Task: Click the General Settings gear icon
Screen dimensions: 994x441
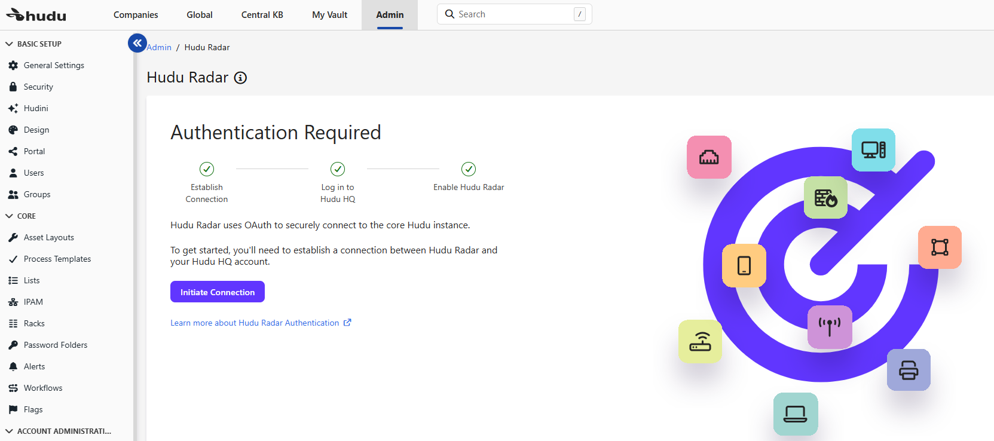Action: coord(13,65)
